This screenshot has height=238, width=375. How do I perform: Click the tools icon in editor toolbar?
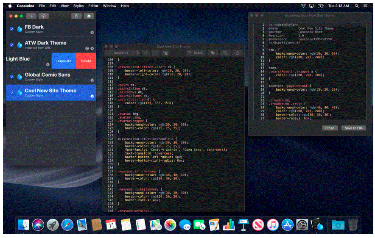[x=225, y=53]
